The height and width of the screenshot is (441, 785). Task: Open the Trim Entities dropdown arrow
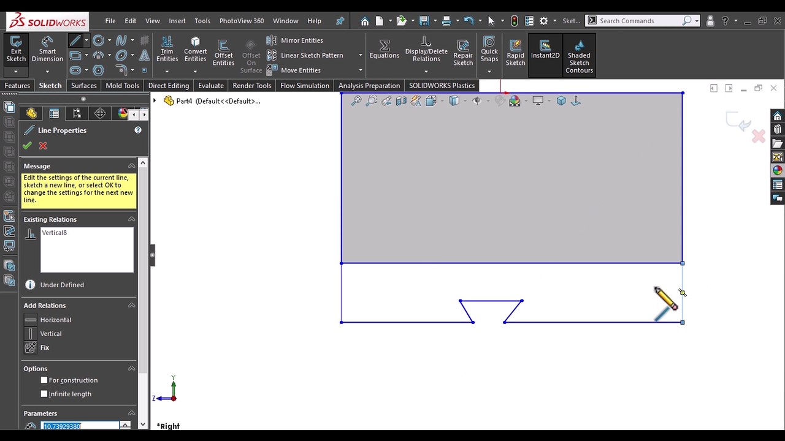(x=167, y=71)
